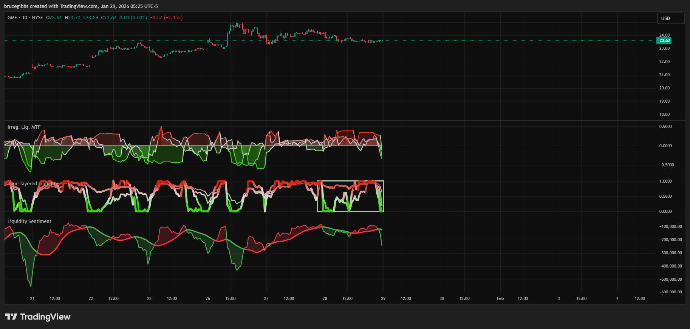The height and width of the screenshot is (329, 690).
Task: Click the GME symbol label
Action: click(x=12, y=18)
